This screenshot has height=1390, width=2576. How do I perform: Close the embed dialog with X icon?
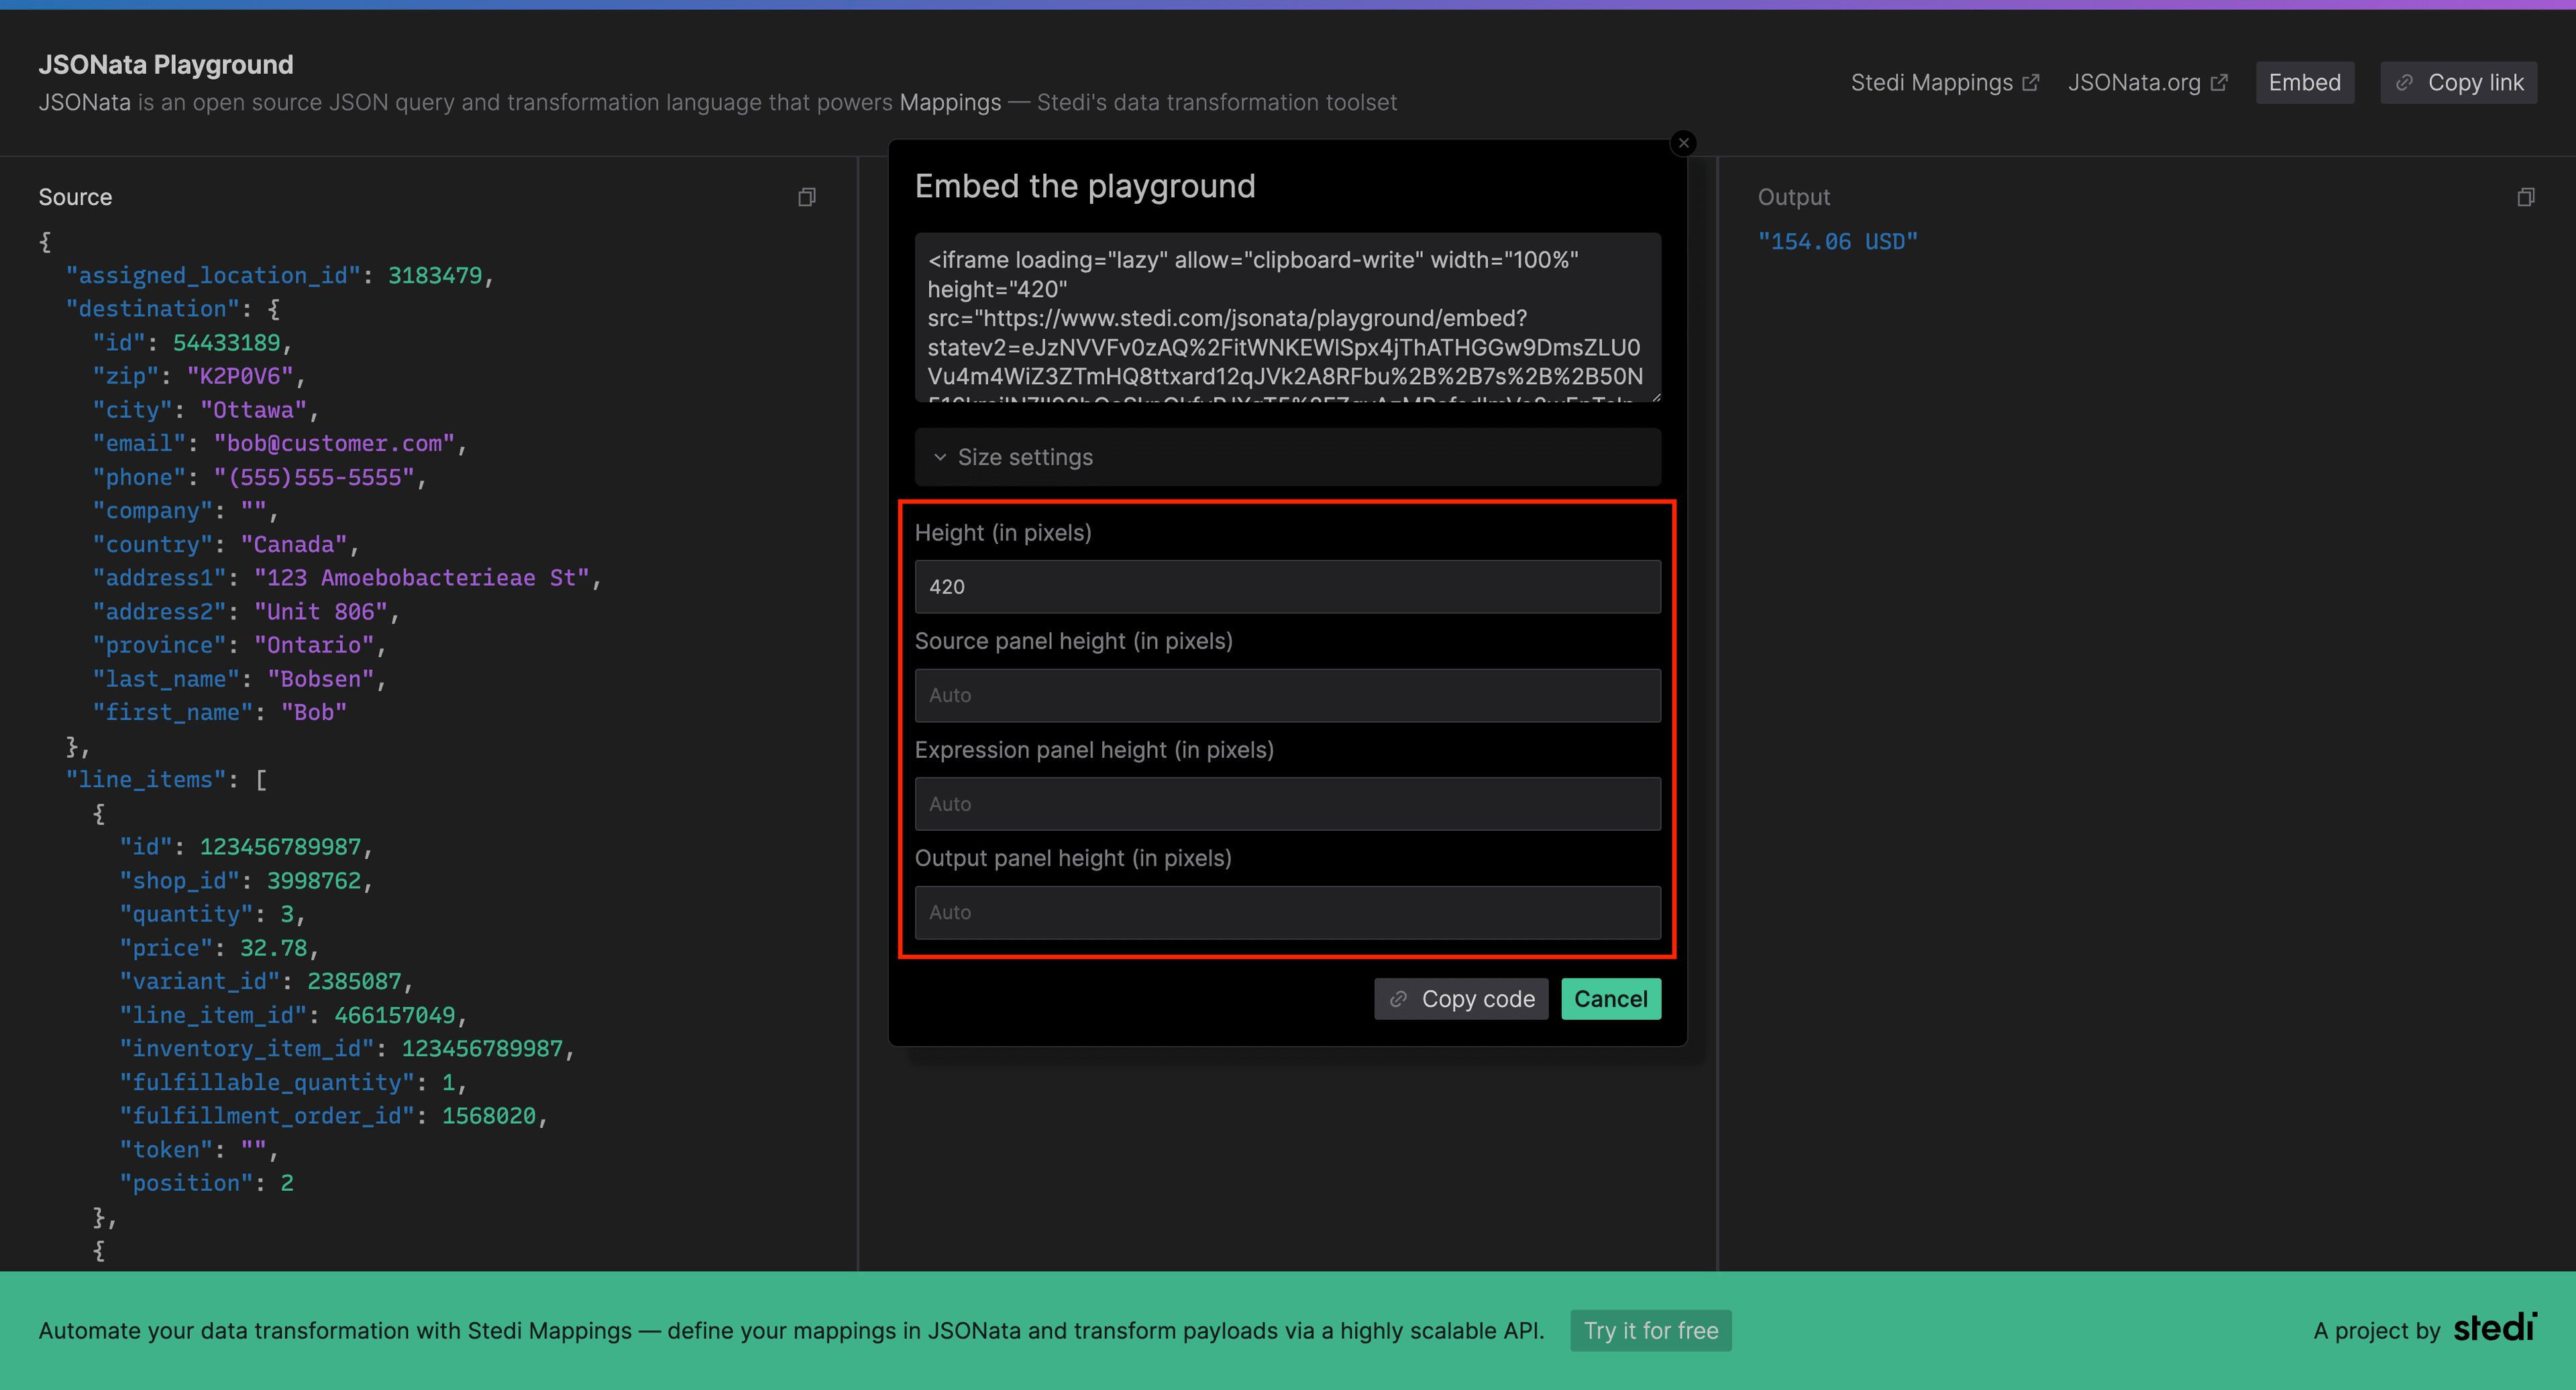pos(1683,143)
